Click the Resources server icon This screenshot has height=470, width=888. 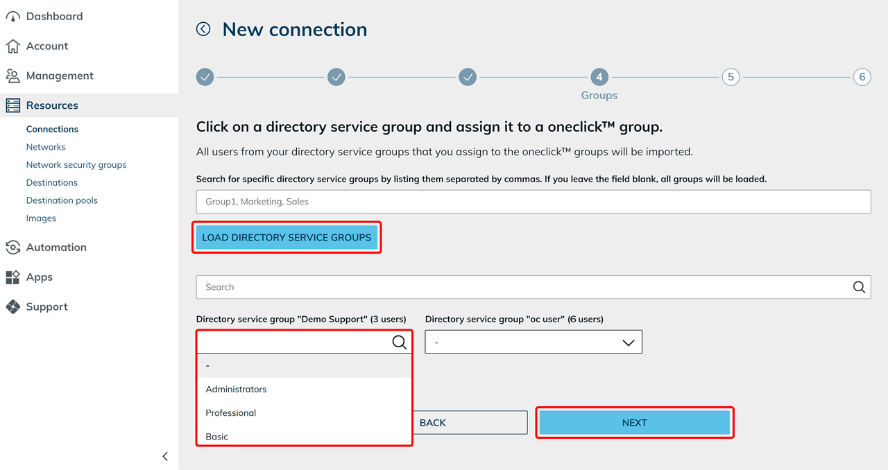(12, 105)
